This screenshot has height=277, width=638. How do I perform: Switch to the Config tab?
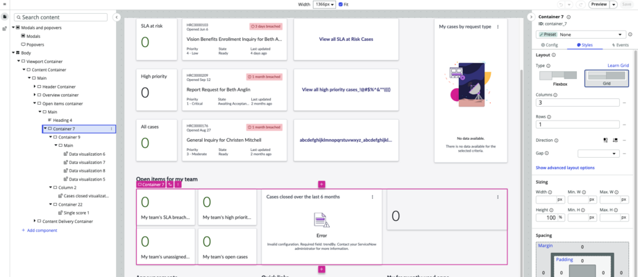tap(549, 45)
